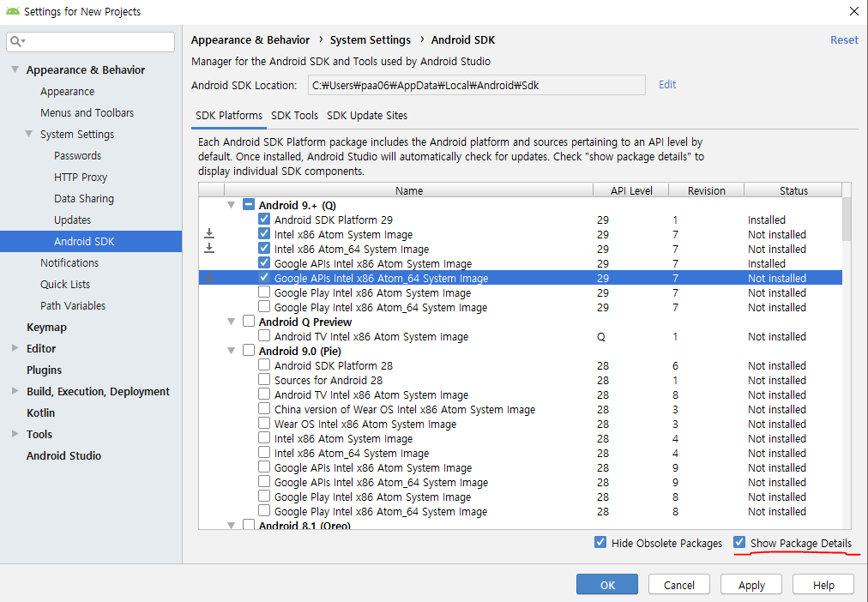Screen dimensions: 868x602
Task: Expand the Editor settings section
Action: tap(15, 348)
